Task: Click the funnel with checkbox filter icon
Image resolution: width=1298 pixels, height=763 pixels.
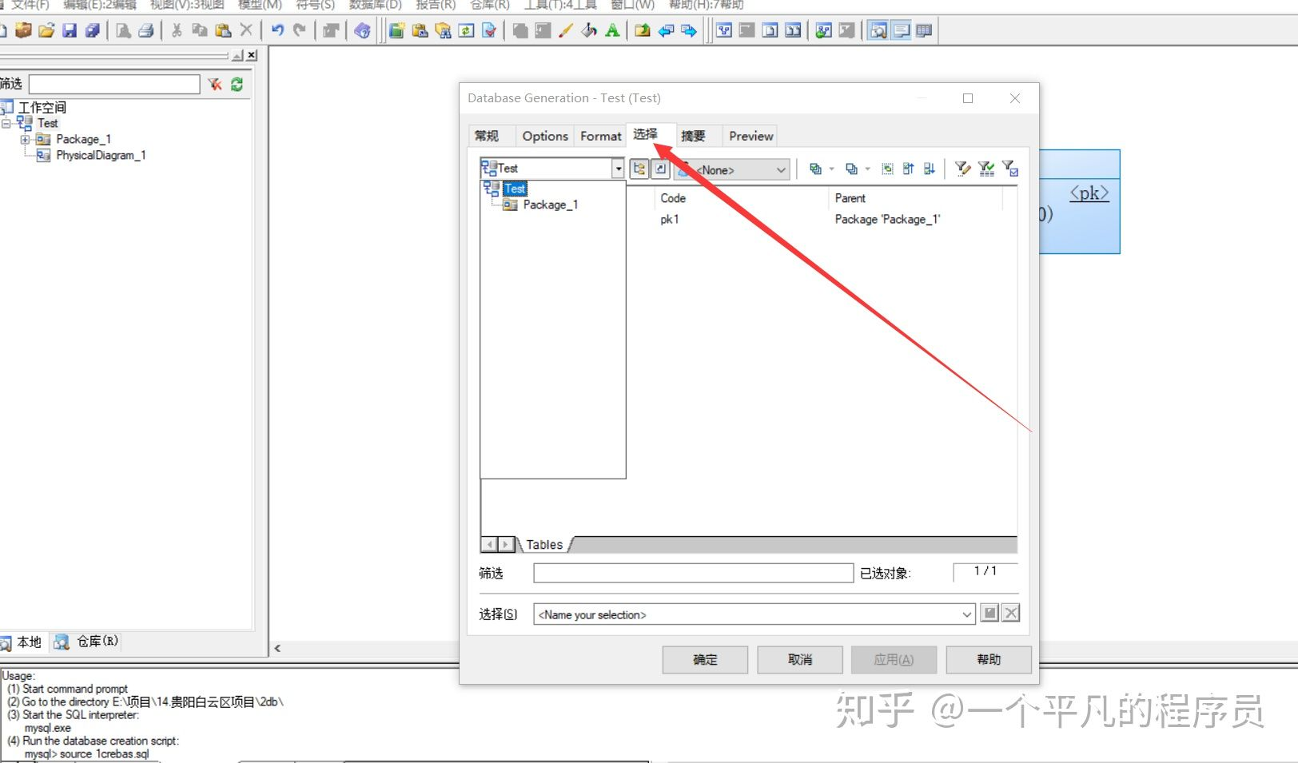Action: [1010, 169]
